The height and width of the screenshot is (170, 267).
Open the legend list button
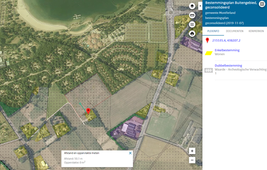tap(192, 24)
